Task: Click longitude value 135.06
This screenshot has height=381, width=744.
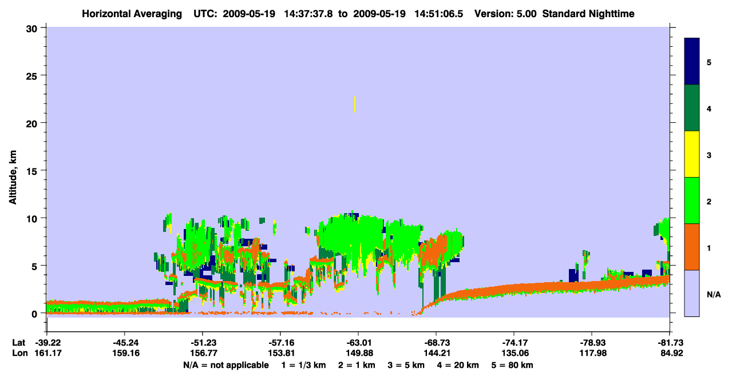Action: click(x=514, y=354)
